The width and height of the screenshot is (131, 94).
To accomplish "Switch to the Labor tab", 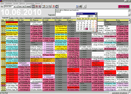I will pos(12,18).
